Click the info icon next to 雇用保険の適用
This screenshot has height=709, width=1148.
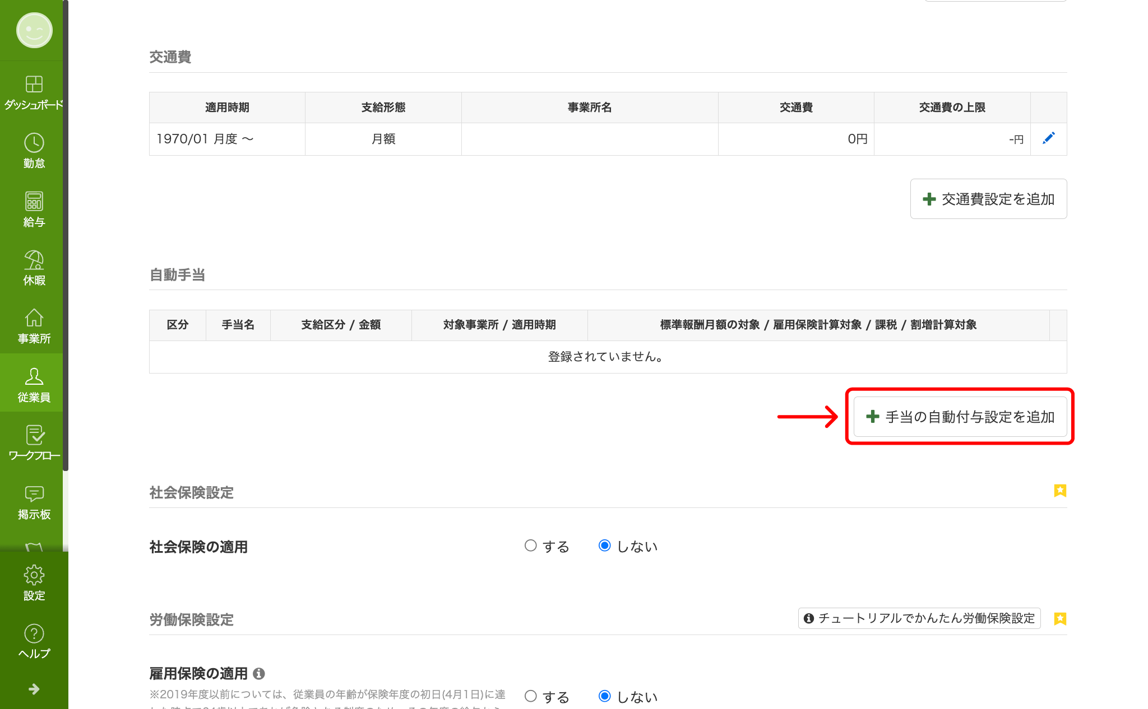[258, 673]
